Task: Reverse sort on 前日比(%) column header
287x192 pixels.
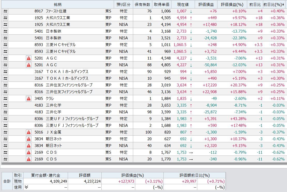Action: click(274, 5)
